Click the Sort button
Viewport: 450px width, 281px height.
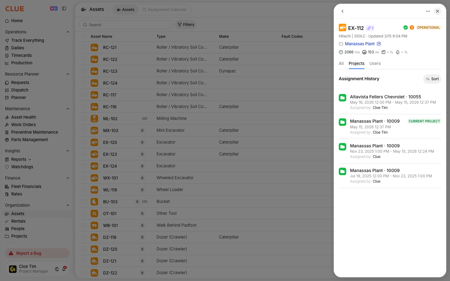coord(432,79)
